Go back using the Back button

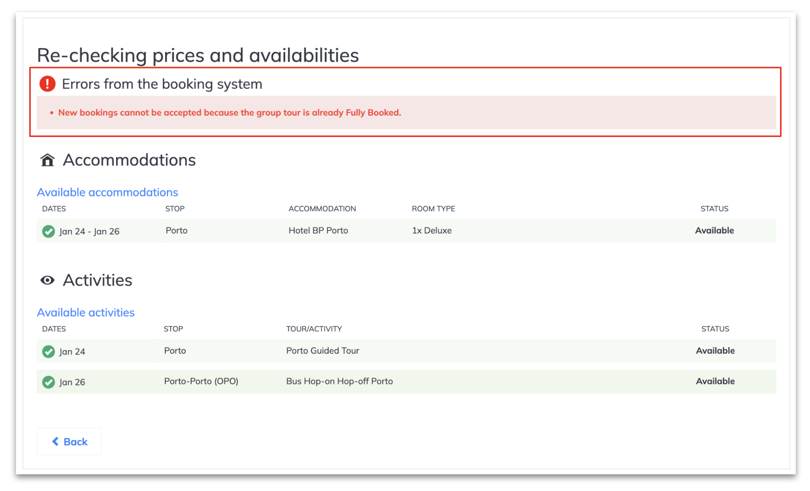69,442
